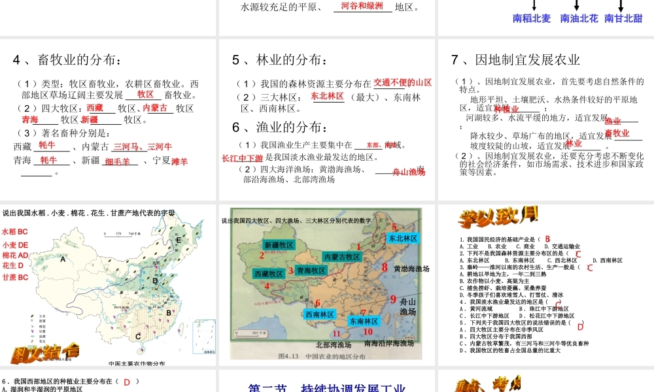Screen dimensions: 654x392
Task: Click red 舟山渔场 answer in 渔业 section
Action: point(409,172)
